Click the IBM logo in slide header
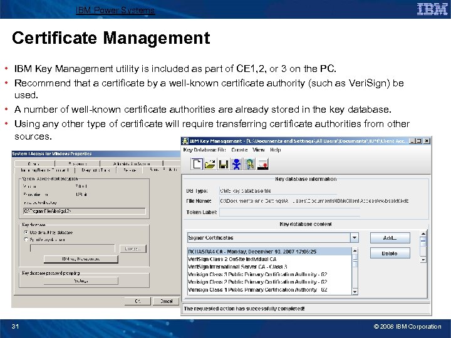 click(x=432, y=9)
